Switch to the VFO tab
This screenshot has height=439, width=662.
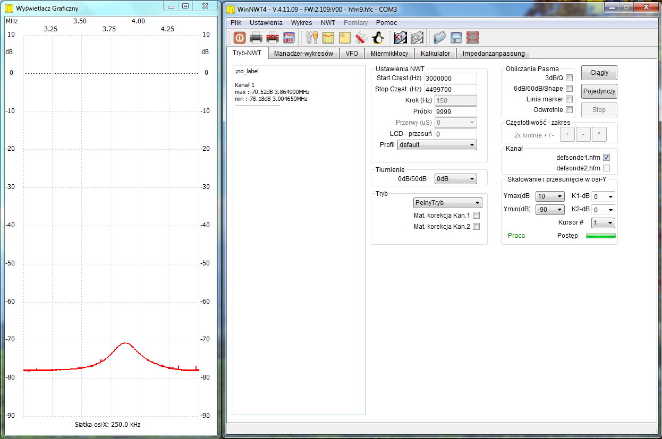352,54
